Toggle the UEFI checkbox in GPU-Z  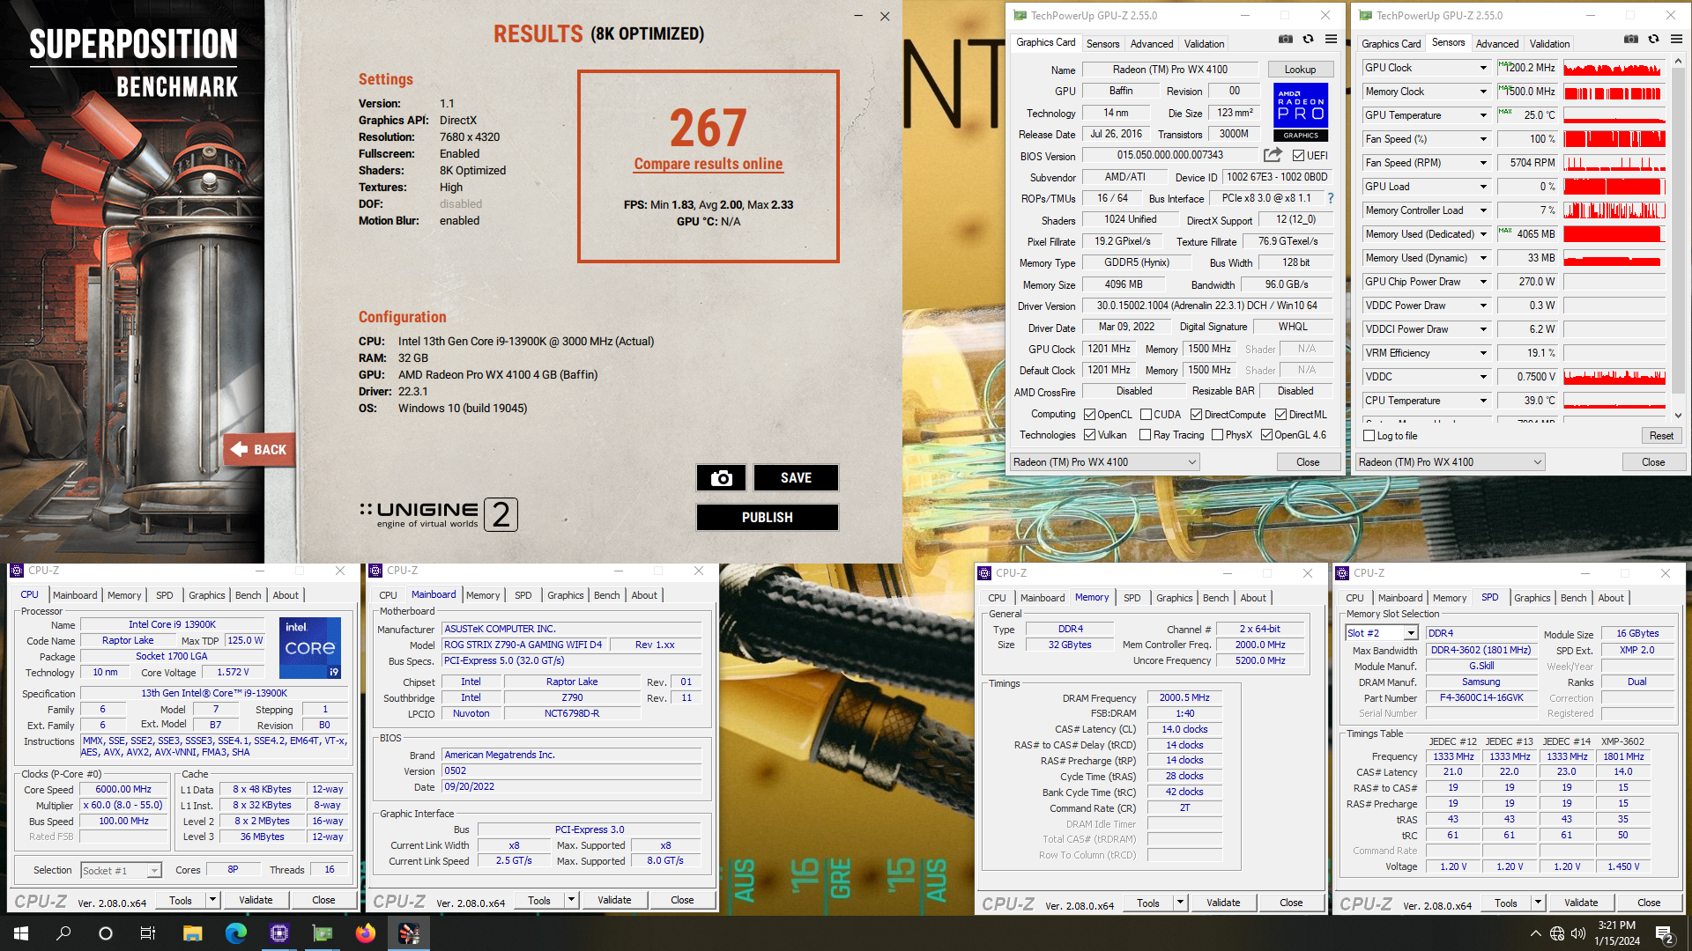1298,156
